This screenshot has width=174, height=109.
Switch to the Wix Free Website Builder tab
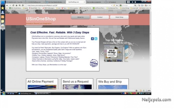[55, 2]
